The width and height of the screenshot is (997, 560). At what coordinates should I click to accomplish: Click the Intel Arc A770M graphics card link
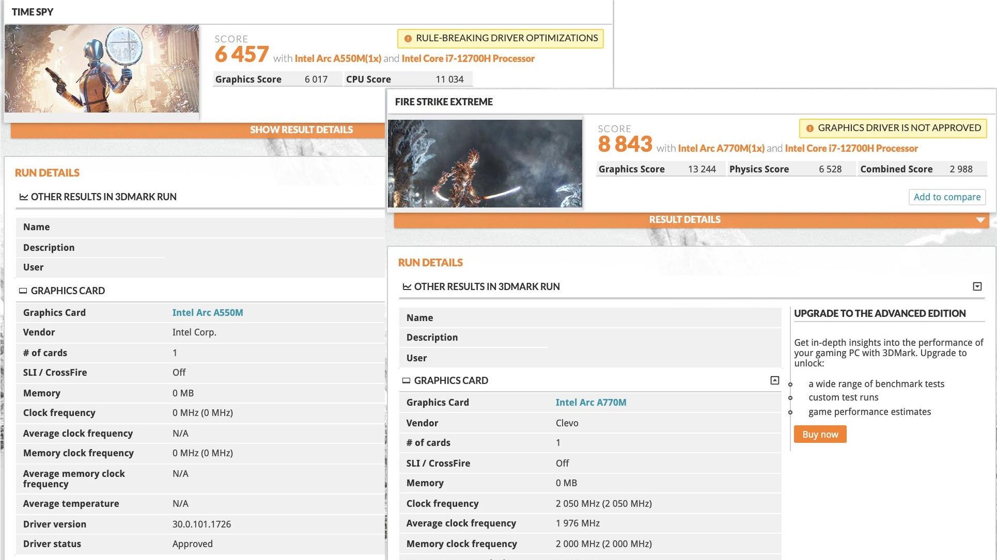click(x=590, y=402)
